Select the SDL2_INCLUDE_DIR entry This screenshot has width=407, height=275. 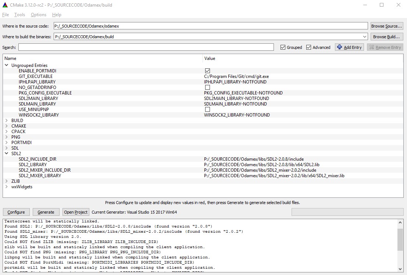click(x=38, y=159)
